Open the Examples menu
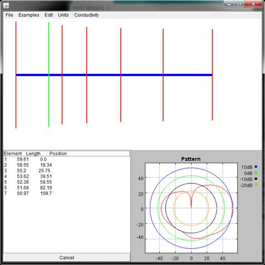 point(29,15)
